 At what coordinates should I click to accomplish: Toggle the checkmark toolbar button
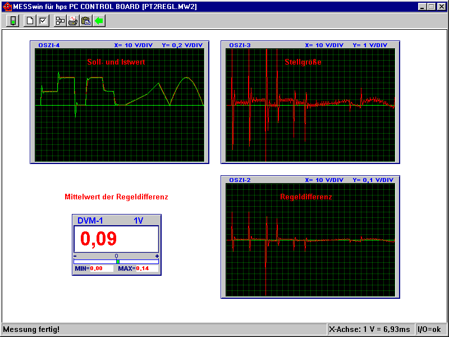(x=43, y=21)
